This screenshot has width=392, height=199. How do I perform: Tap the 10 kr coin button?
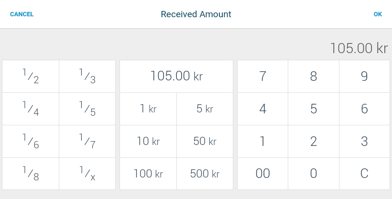tap(148, 142)
